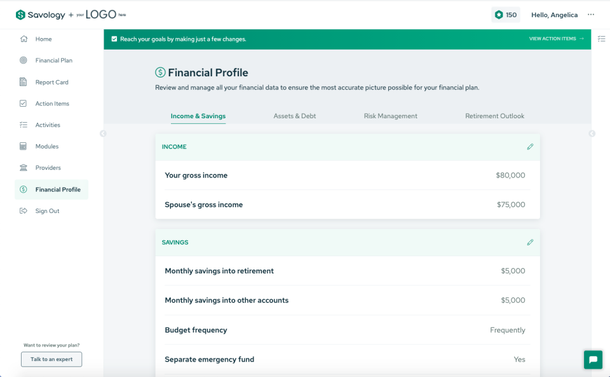
Task: Click the Providers icon in the sidebar
Action: tap(23, 167)
